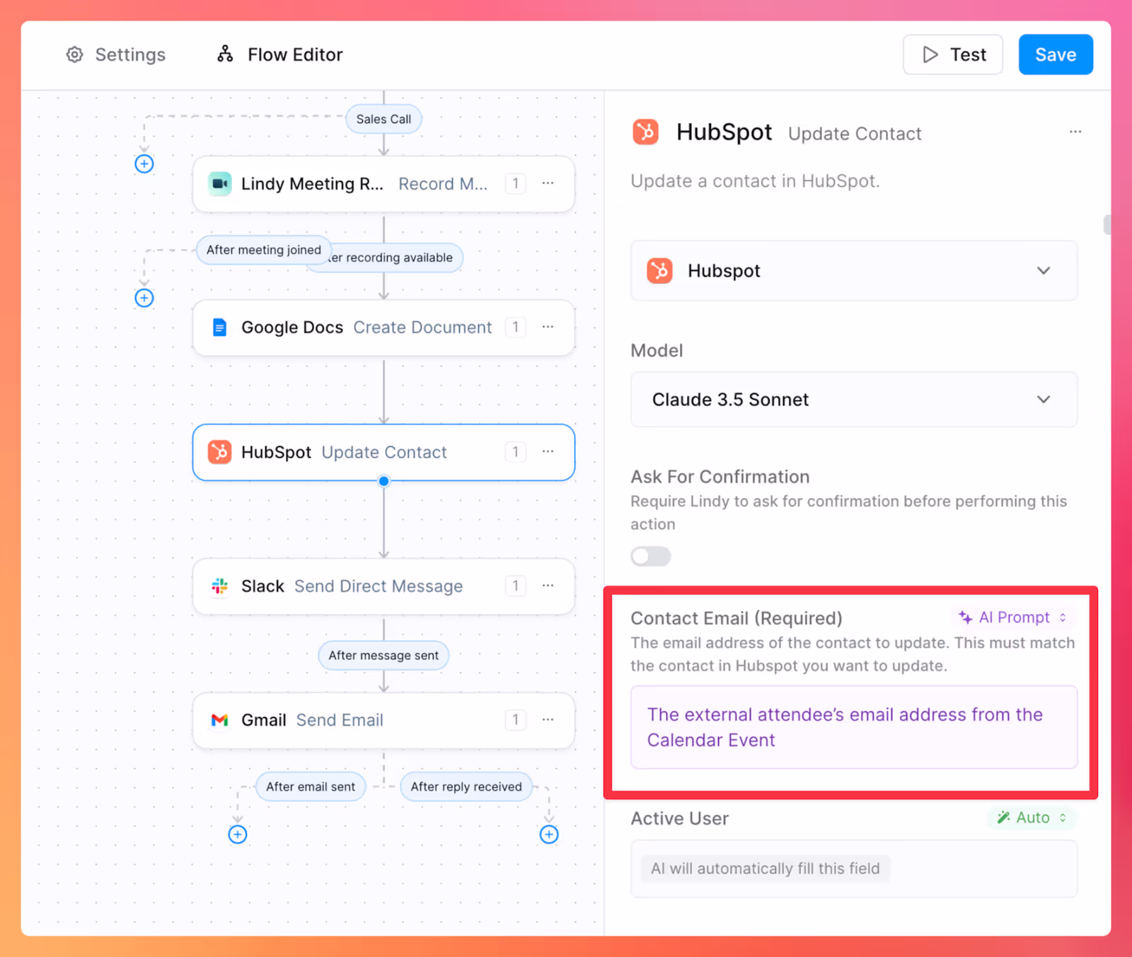Click the Active User auto-fill field

point(854,869)
